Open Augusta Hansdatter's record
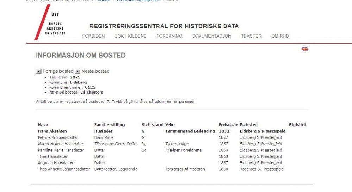The width and height of the screenshot is (352, 192). point(56,163)
